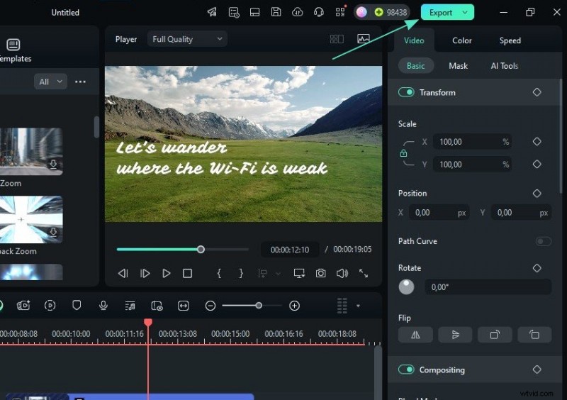Select the Basic sub-tab
This screenshot has width=567, height=400.
point(415,66)
